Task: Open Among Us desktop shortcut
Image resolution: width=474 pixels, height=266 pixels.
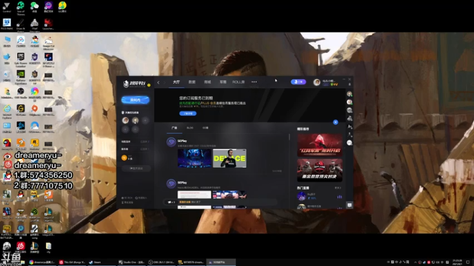Action: pos(7,144)
